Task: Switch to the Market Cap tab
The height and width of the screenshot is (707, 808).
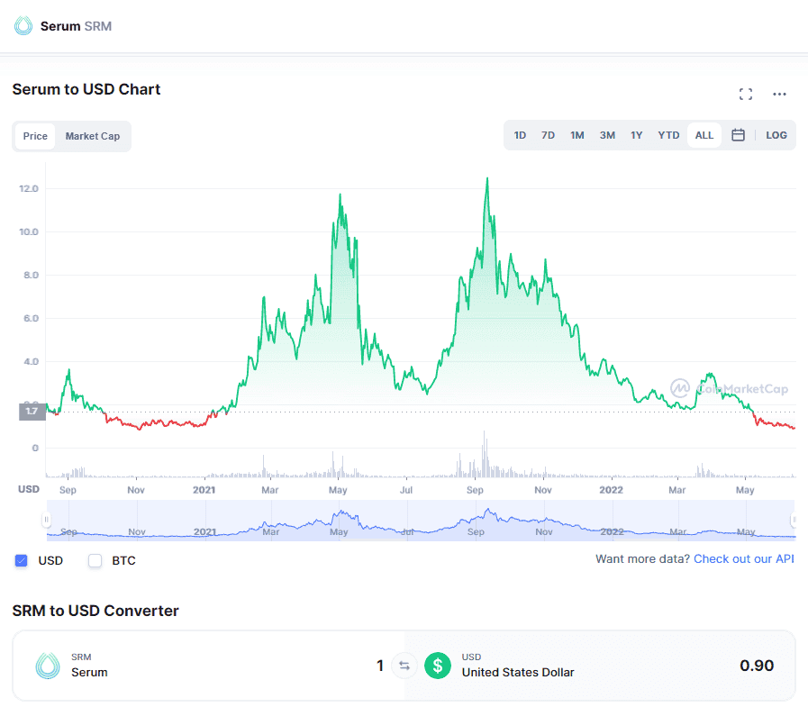Action: [92, 136]
